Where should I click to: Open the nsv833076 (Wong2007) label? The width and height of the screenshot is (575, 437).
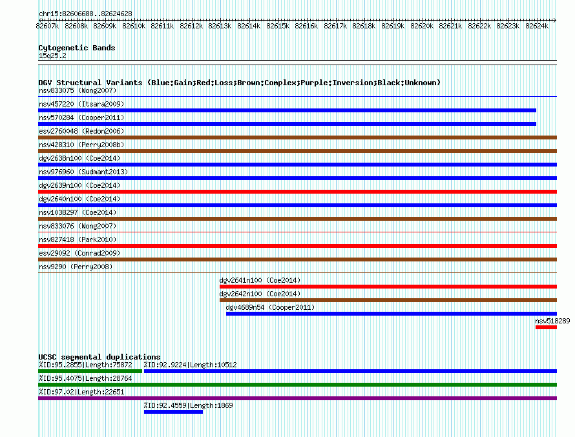[78, 226]
